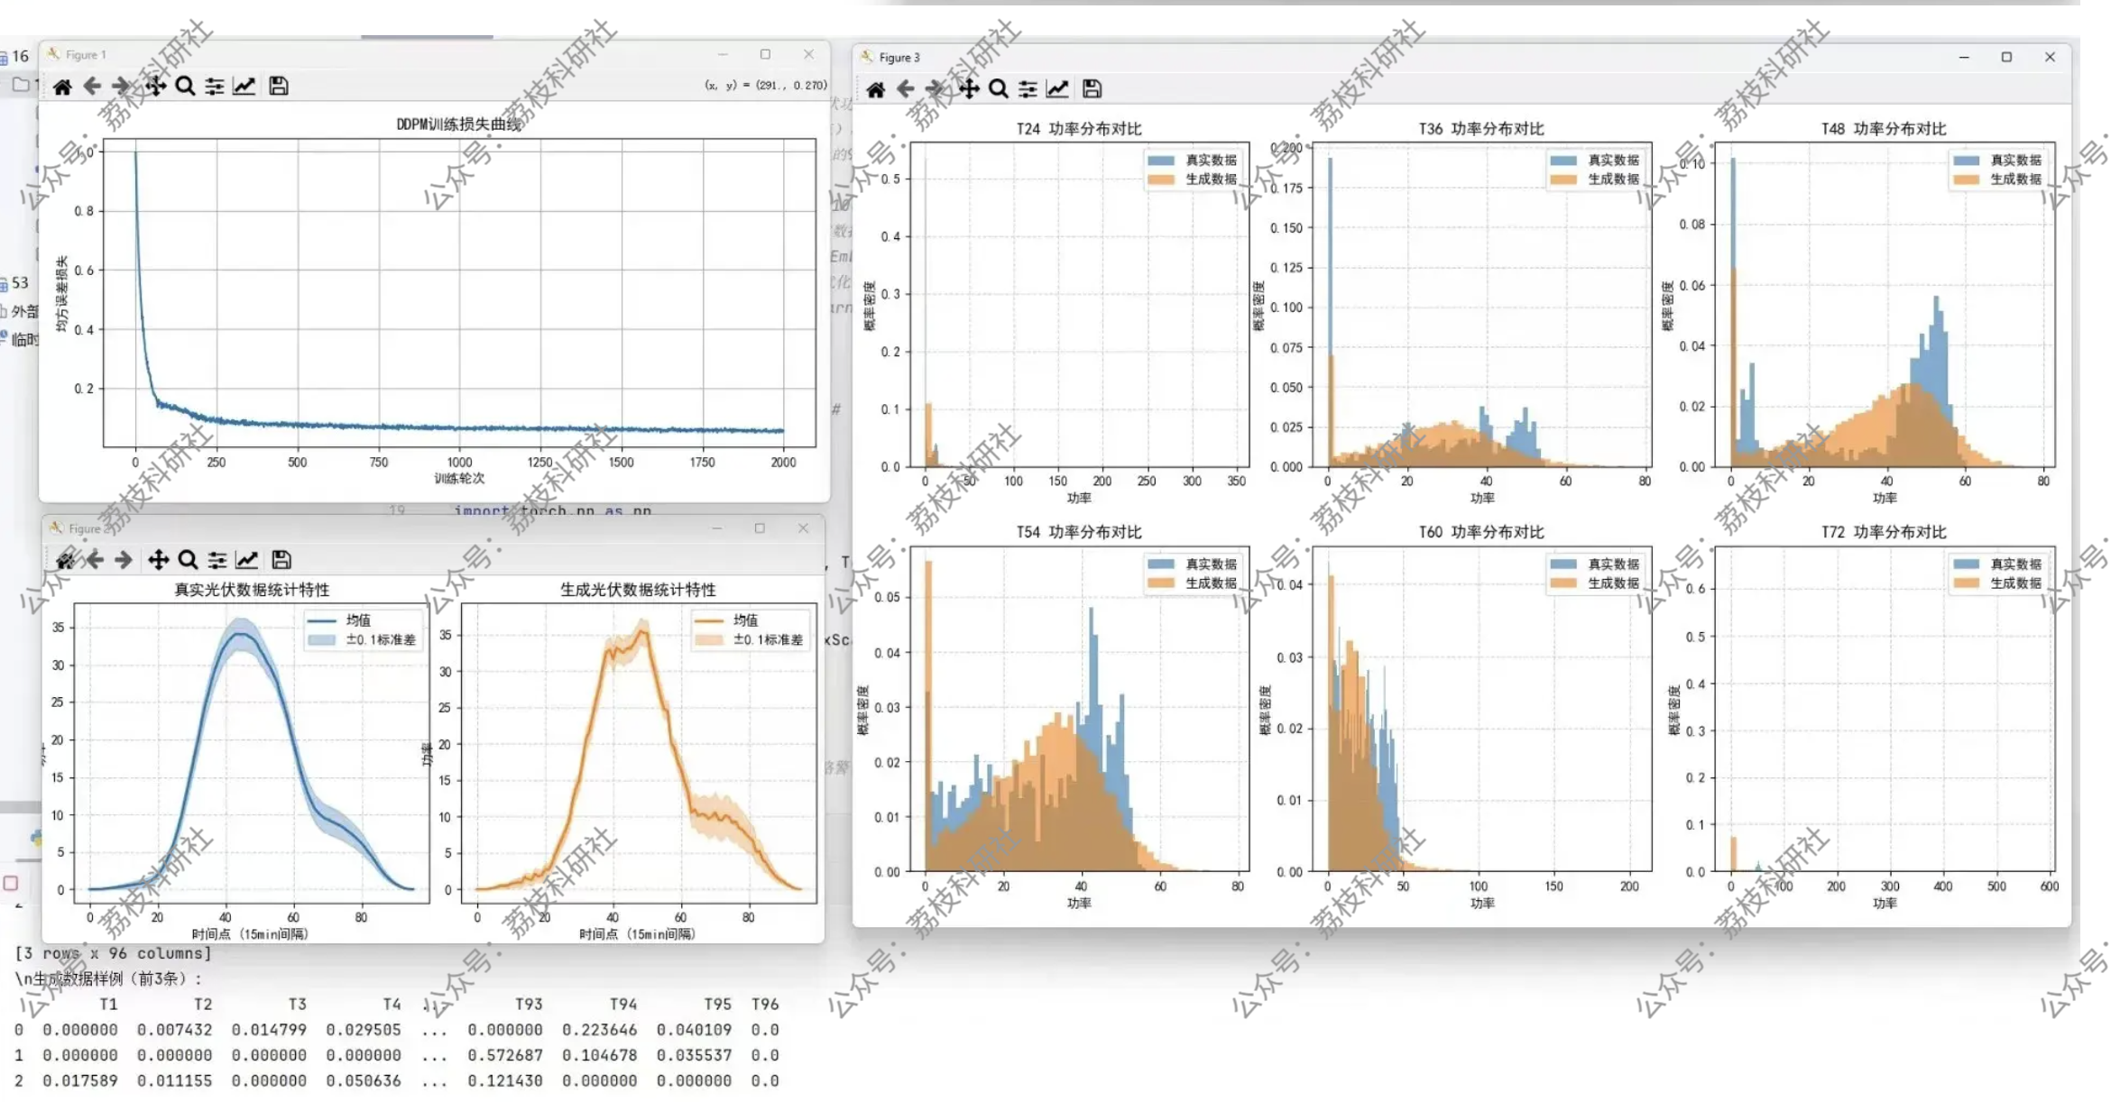2111x1102 pixels.
Task: Click the Back arrow in Figure 3 toolbar
Action: click(906, 88)
